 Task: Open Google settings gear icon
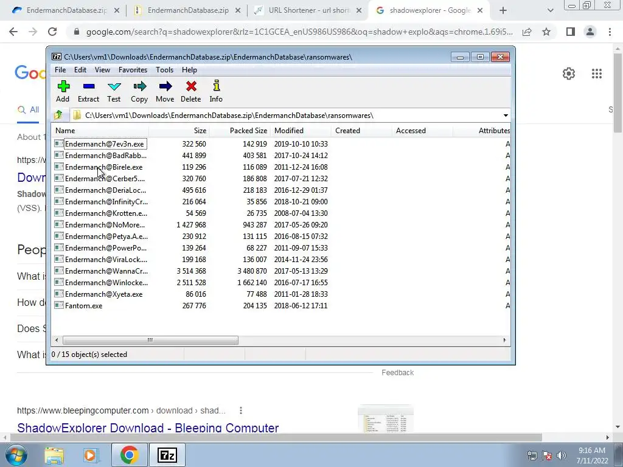569,74
